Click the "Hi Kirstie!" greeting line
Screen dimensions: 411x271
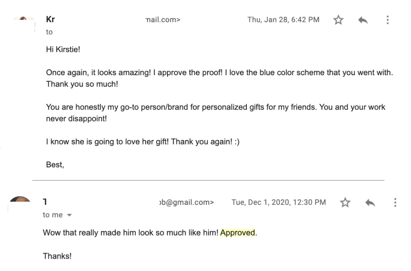tap(63, 50)
